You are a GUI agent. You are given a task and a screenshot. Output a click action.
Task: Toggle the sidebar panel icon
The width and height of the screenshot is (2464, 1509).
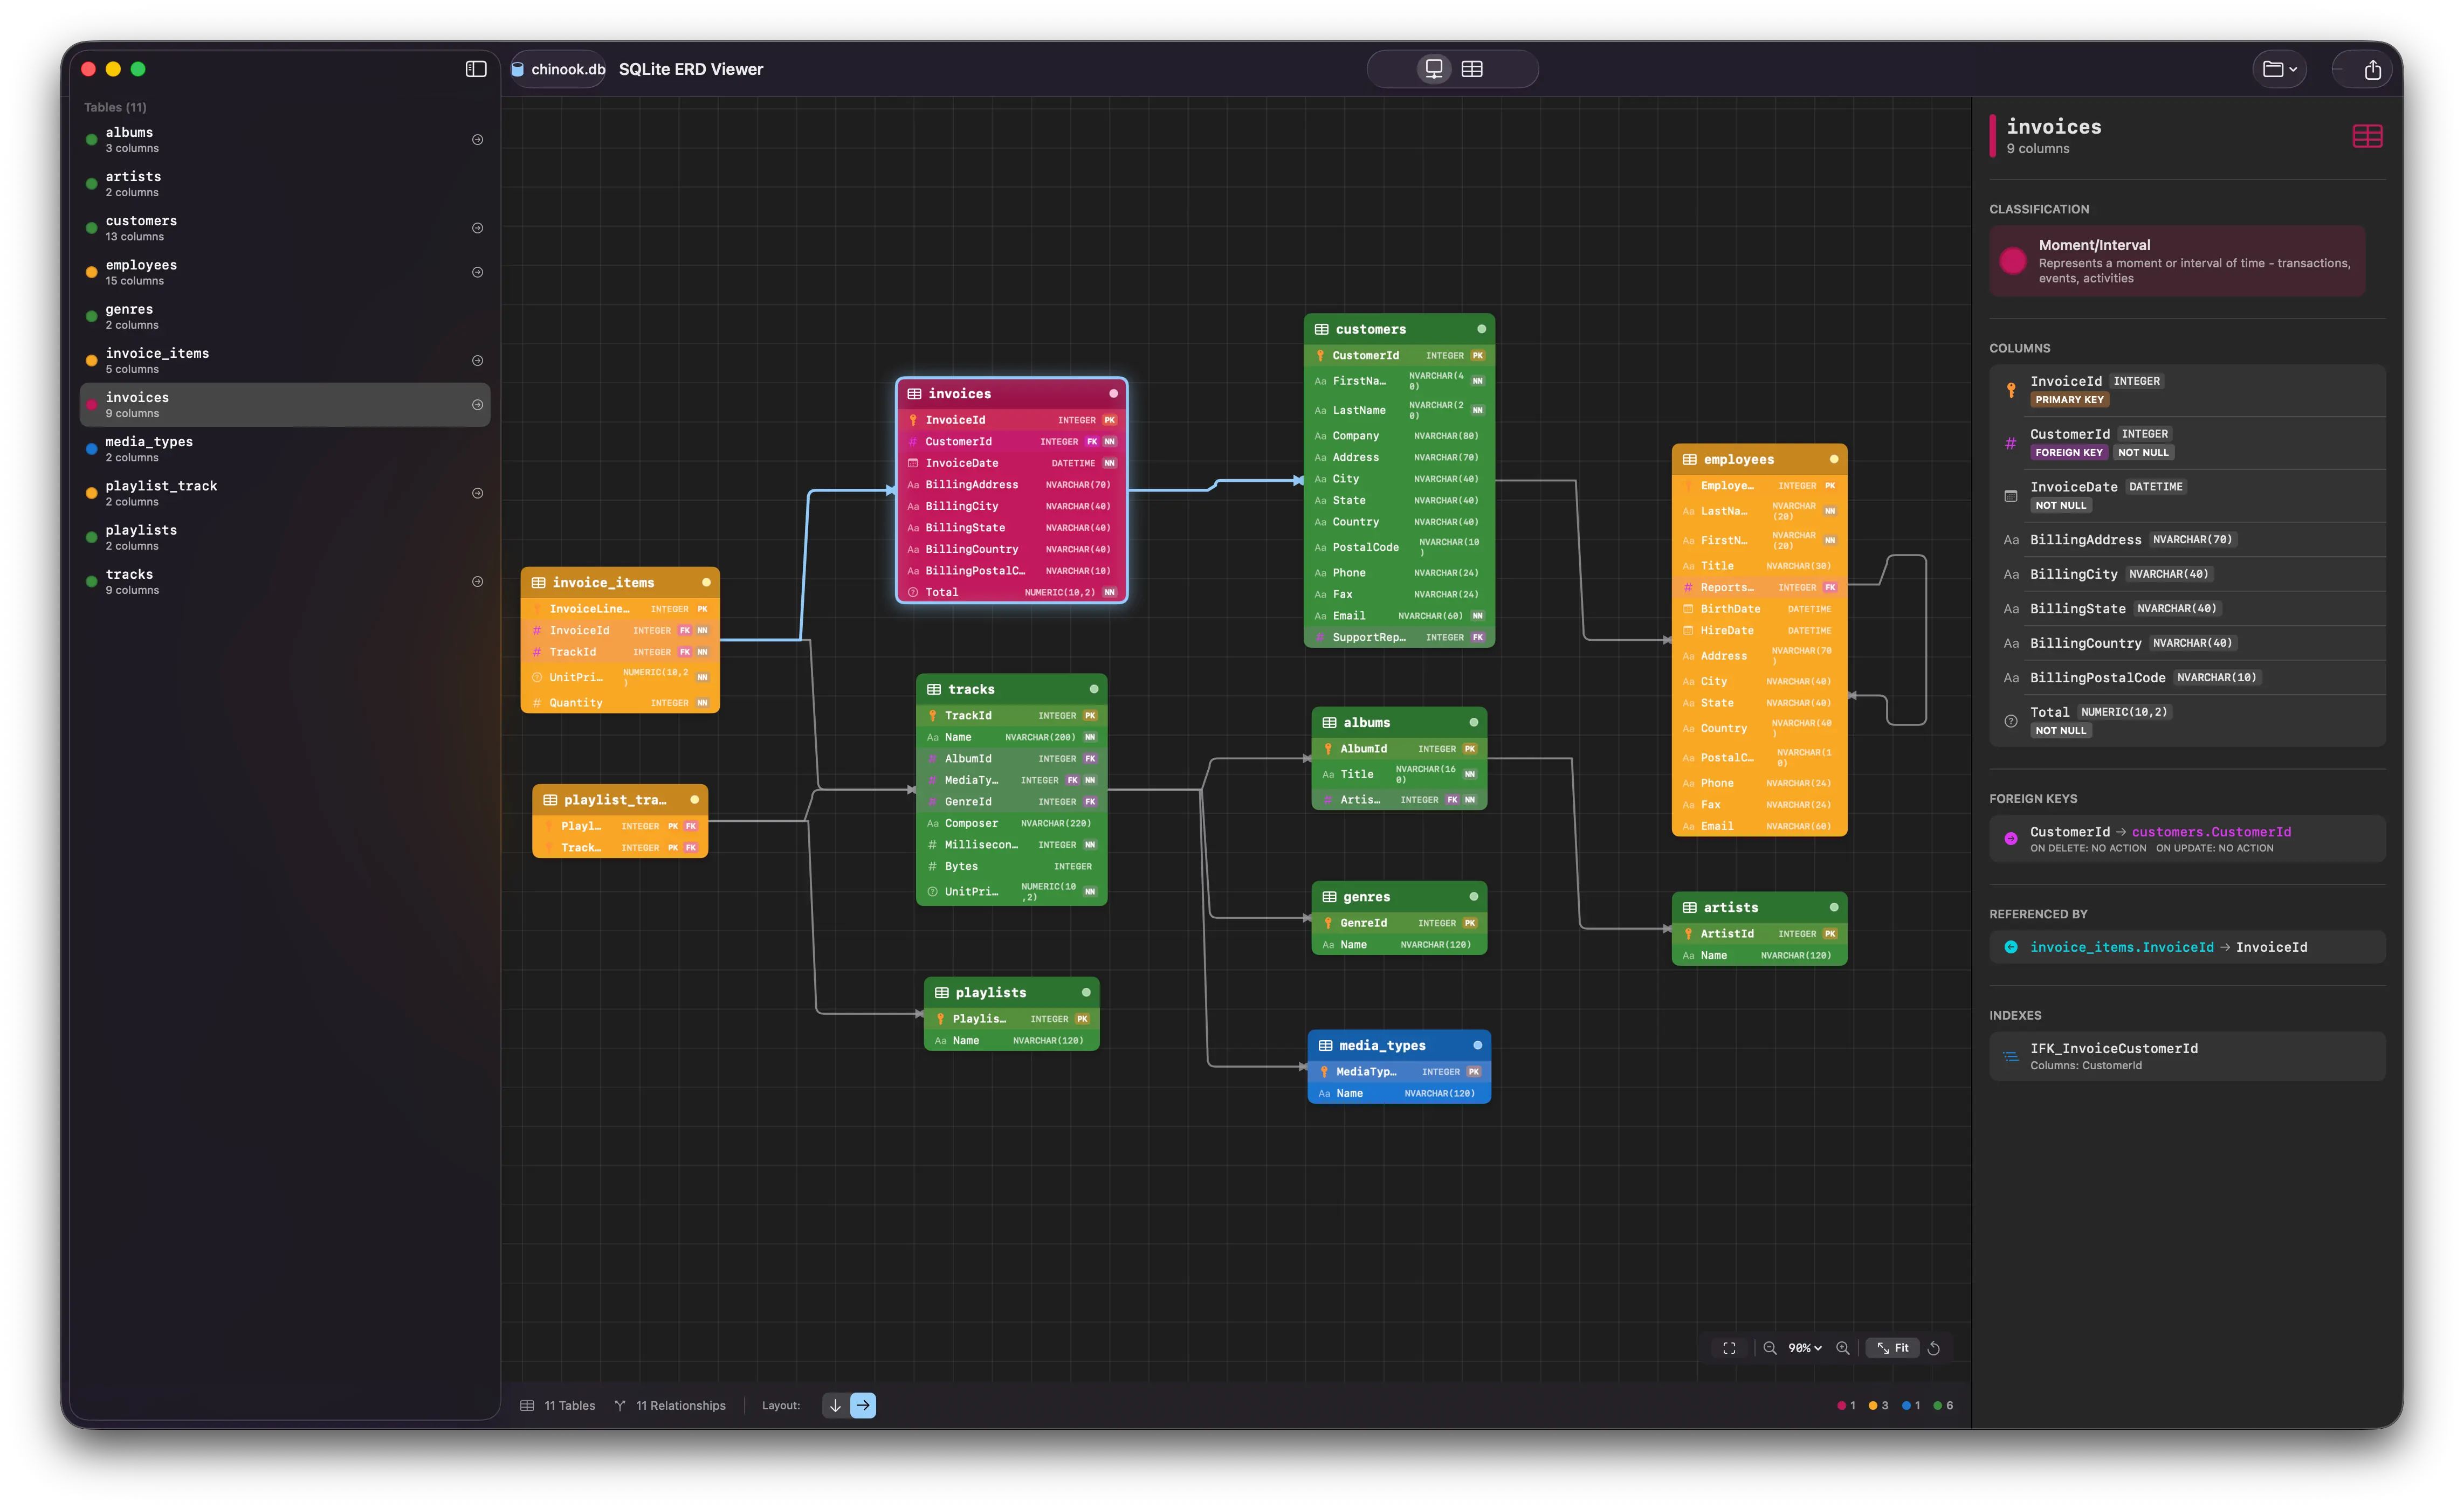point(476,69)
